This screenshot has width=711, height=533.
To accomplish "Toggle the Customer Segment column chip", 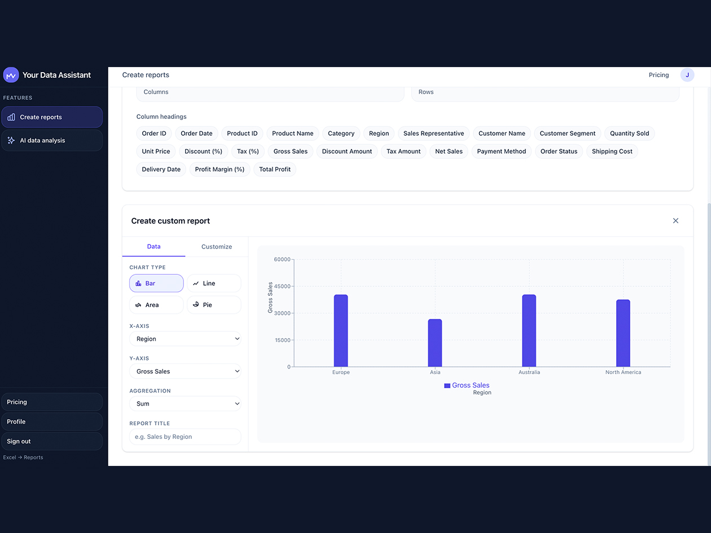I will click(x=567, y=133).
